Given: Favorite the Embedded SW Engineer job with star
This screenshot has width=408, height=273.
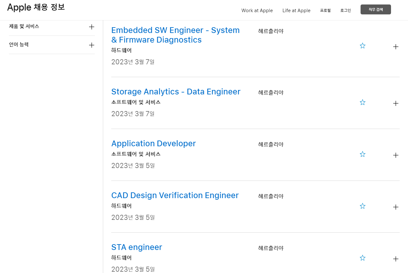Looking at the screenshot, I should 362,46.
